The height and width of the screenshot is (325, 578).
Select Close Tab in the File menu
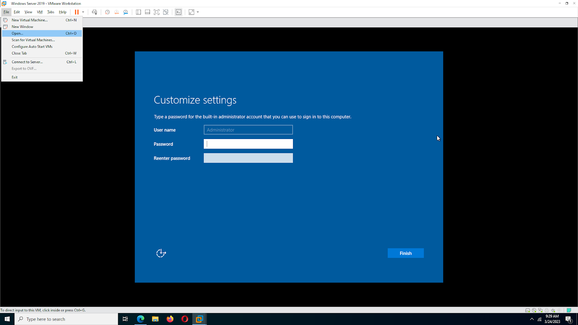(x=42, y=53)
